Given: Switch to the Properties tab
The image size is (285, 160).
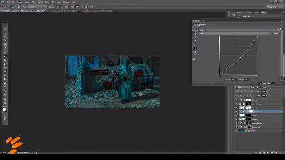Looking at the screenshot, I should click(196, 21).
